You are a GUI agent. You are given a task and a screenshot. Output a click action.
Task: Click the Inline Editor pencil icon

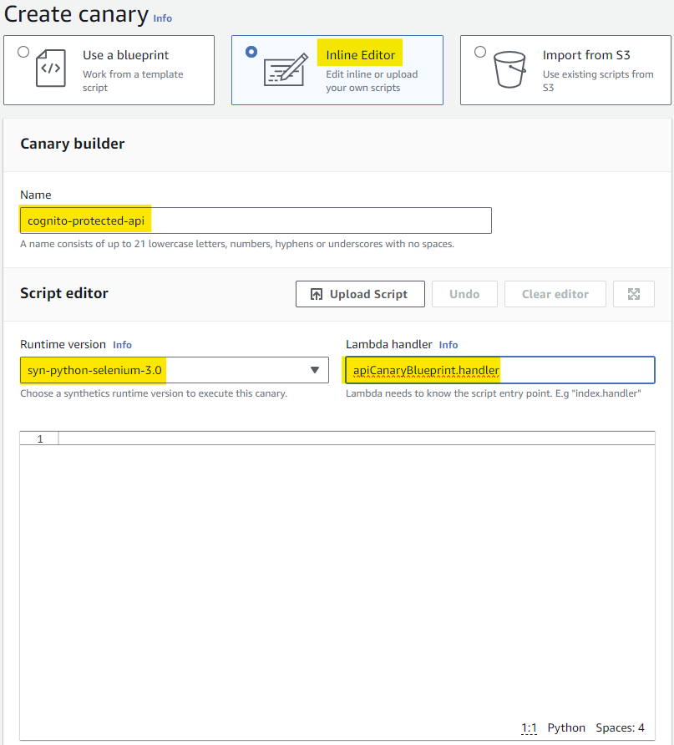coord(283,70)
